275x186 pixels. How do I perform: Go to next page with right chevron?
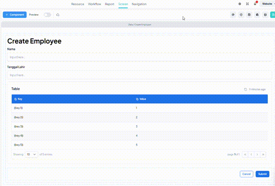pos(257,155)
